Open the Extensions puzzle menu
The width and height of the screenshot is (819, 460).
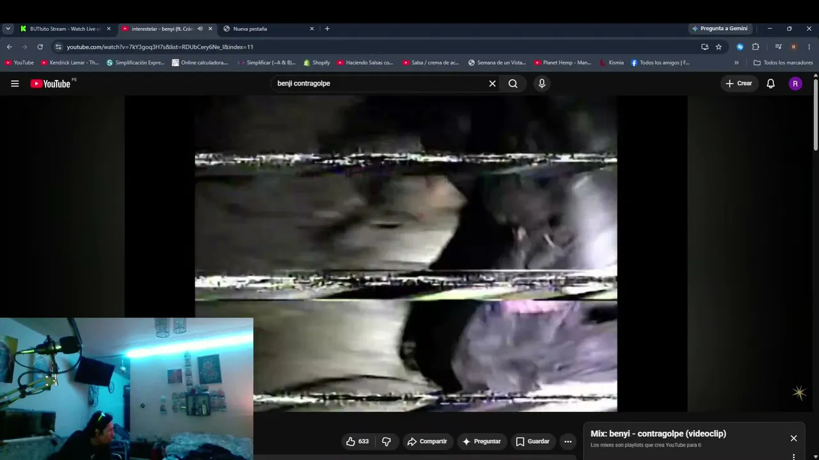pyautogui.click(x=756, y=47)
